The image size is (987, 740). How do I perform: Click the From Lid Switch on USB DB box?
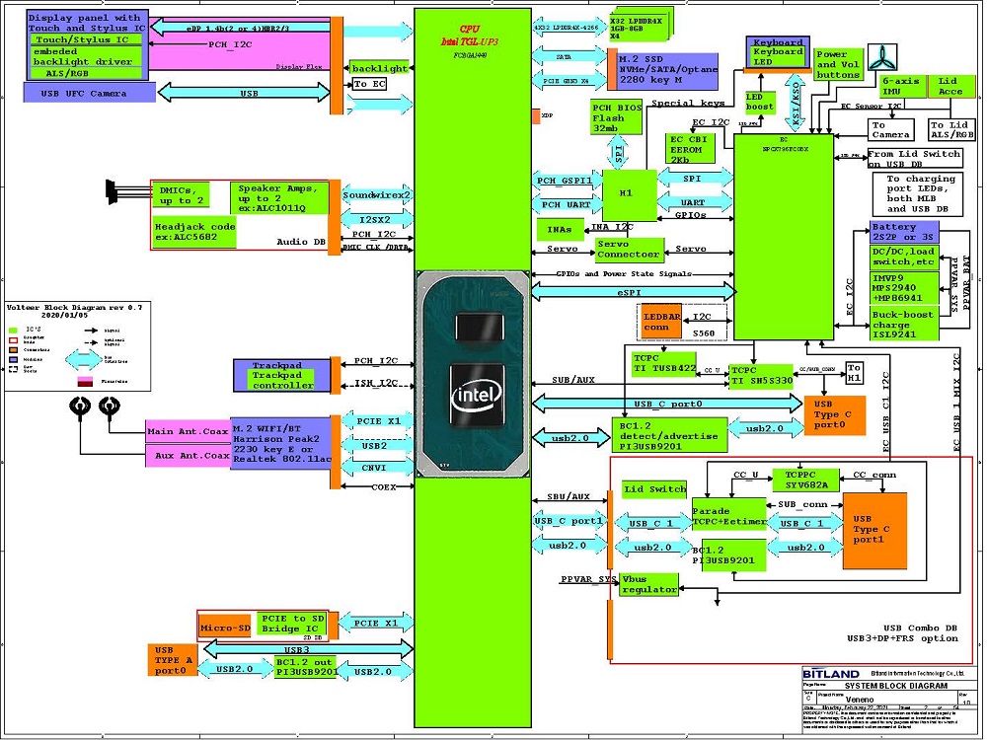(x=915, y=158)
